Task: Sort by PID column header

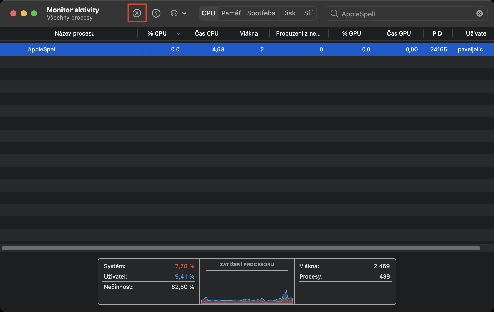Action: 437,34
